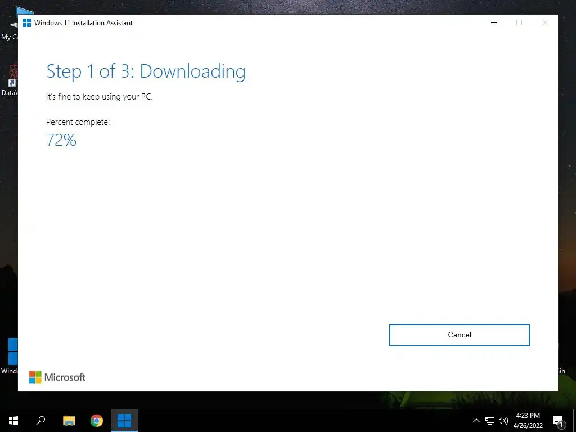Open Google Chrome from the taskbar
Screen dimensions: 576x432
(x=97, y=421)
